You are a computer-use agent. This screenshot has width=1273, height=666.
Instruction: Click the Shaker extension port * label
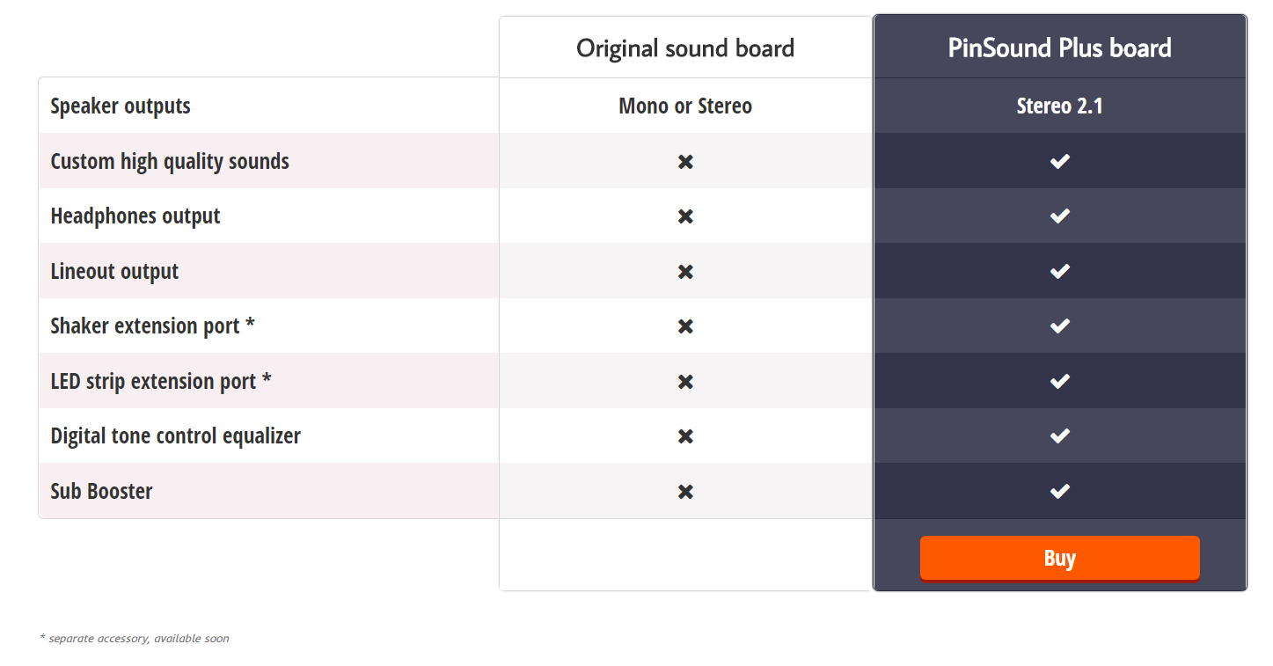[x=152, y=326]
